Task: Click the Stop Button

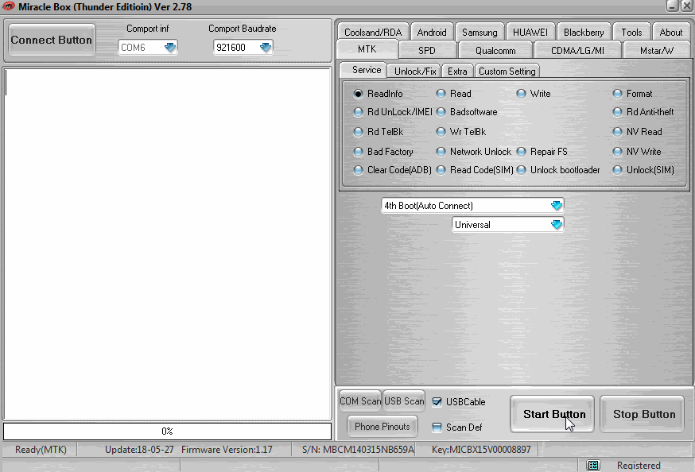Action: 643,414
